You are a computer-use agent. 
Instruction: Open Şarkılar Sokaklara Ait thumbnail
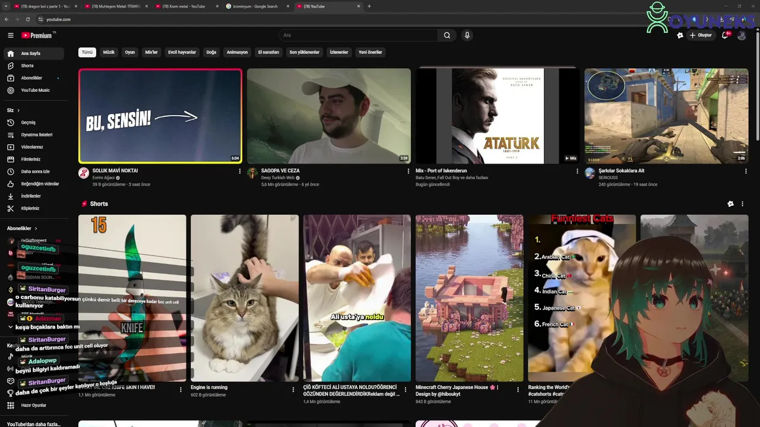pyautogui.click(x=666, y=116)
